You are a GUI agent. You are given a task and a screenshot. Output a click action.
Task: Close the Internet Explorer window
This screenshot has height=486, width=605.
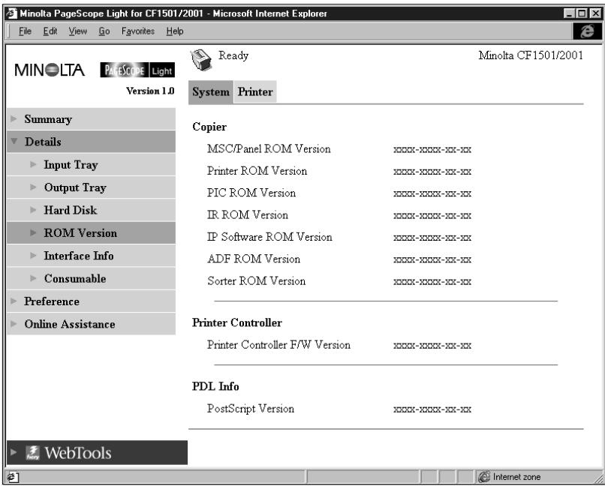click(595, 13)
